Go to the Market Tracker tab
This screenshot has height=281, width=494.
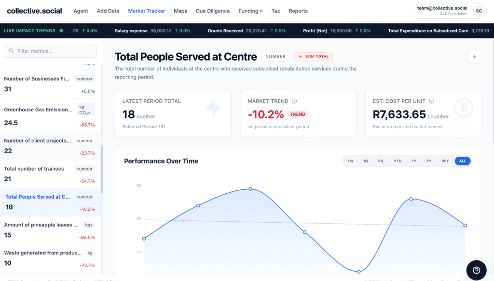pos(147,11)
